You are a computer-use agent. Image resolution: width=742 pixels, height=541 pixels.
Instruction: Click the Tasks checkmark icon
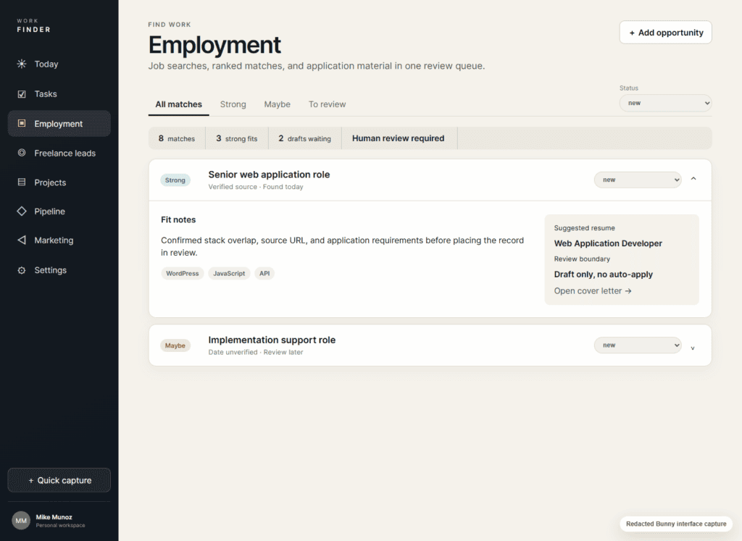click(x=22, y=93)
